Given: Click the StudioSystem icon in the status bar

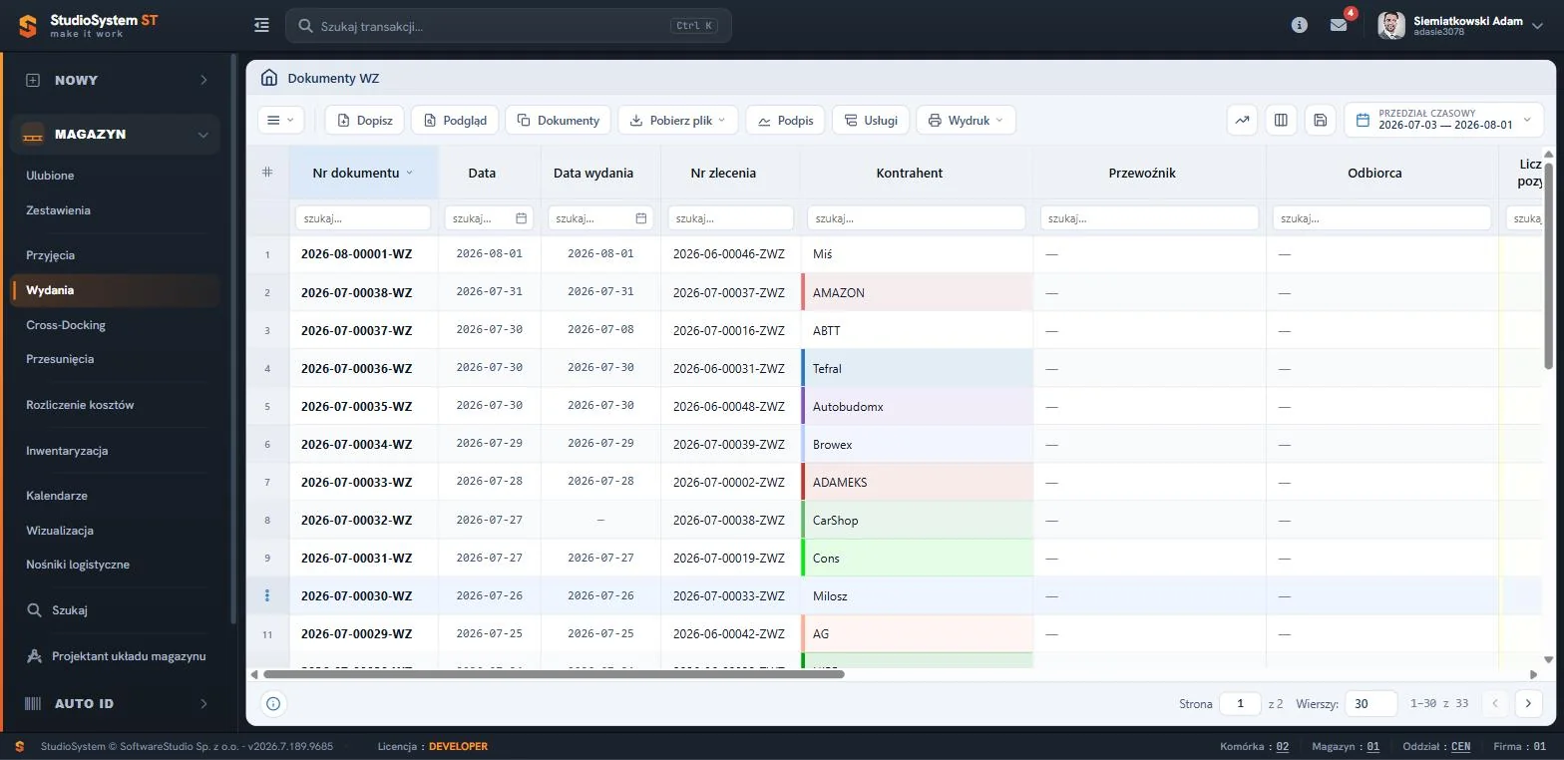Looking at the screenshot, I should click(x=20, y=746).
